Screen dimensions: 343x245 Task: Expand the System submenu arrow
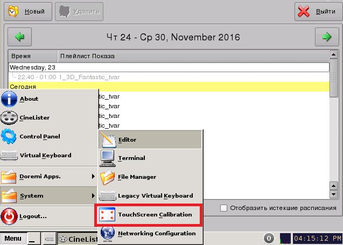[93, 195]
